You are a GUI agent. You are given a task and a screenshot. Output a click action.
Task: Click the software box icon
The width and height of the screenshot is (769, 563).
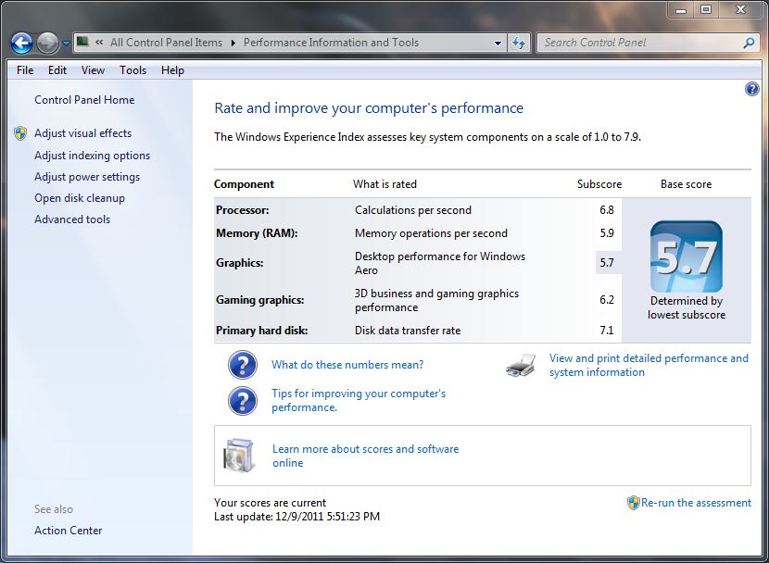pyautogui.click(x=239, y=456)
